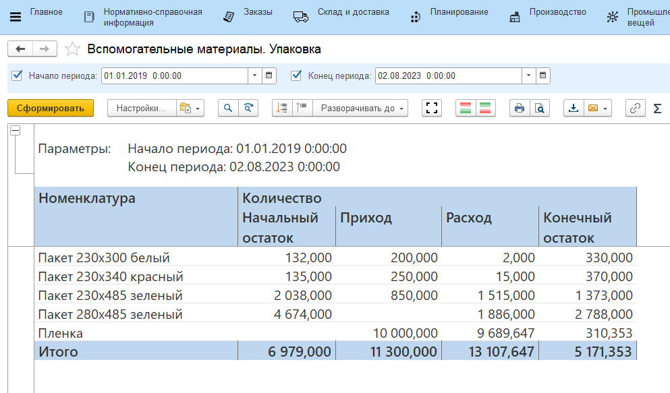Click the Sigma sum icon
Viewport: 670px width, 393px height.
[x=657, y=108]
